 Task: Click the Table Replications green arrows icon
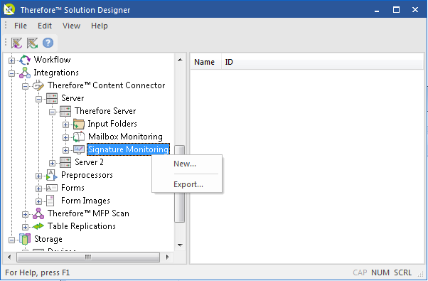point(38,226)
